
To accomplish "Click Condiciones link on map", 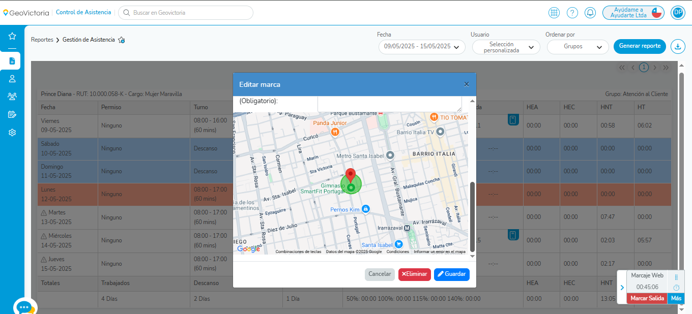I will point(398,252).
